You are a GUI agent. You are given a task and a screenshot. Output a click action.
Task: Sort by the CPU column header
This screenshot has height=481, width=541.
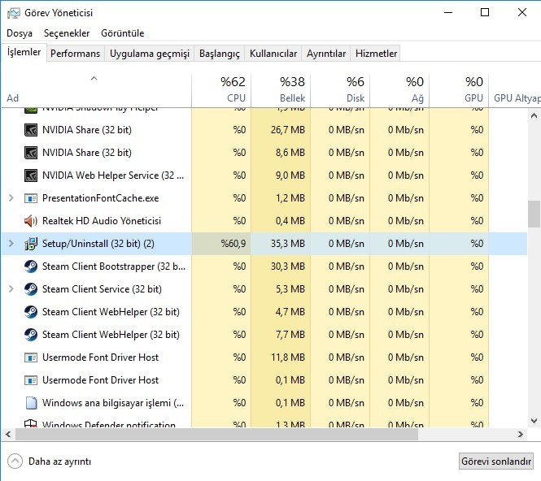tap(221, 90)
